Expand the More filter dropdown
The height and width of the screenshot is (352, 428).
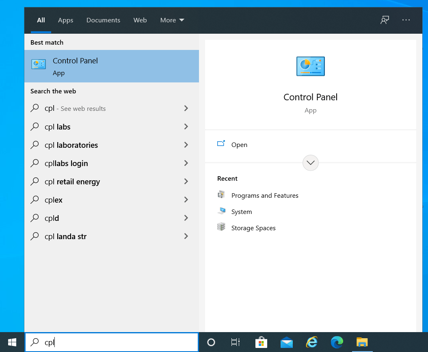[x=172, y=20]
